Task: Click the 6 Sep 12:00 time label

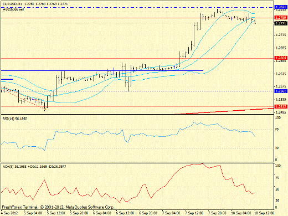Action: [x=125, y=213]
